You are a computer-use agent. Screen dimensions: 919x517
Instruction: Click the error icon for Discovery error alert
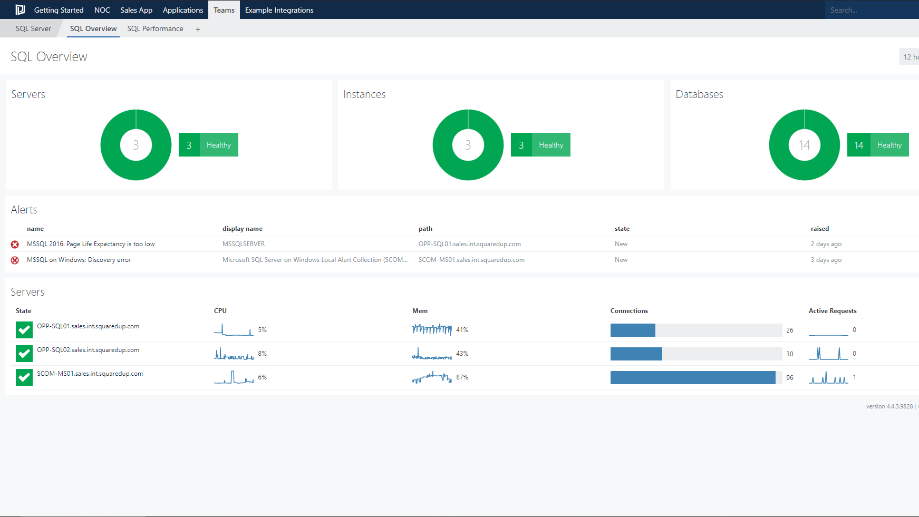[x=15, y=260]
